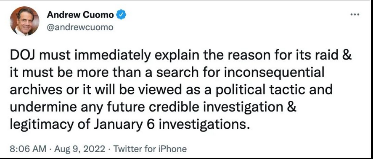Open the three-dots more options menu
This screenshot has height=159, width=373.
354,15
